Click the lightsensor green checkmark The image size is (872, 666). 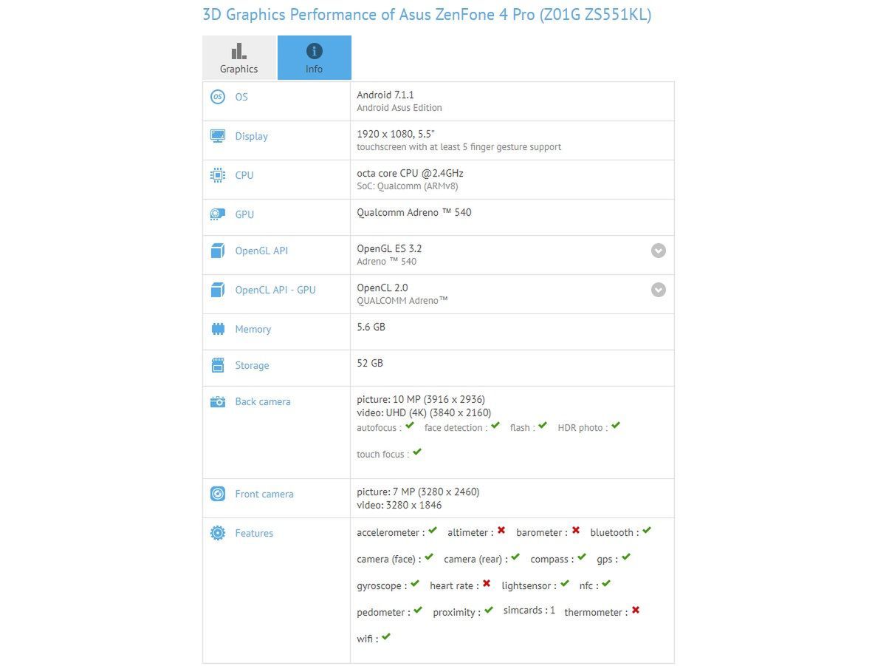(564, 584)
